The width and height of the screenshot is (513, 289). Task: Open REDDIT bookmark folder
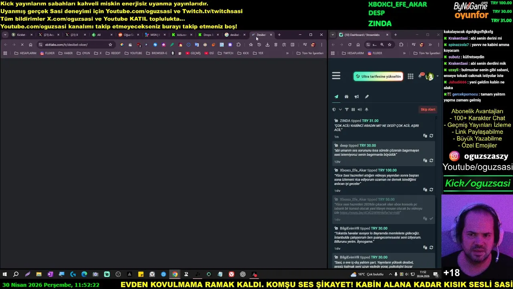(x=113, y=53)
